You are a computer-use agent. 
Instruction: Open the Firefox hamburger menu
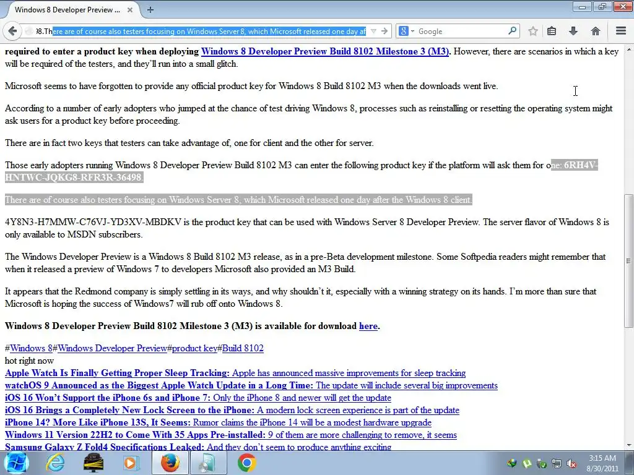[x=620, y=31]
